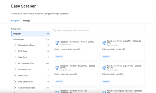Click rocket icon on Reels by profile URL card

pos(56,92)
